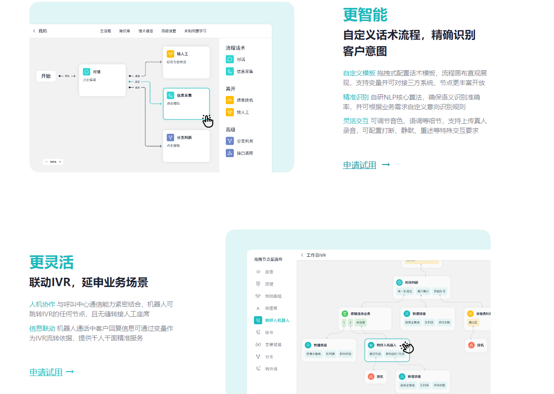
Task: Click the 即将为您转接 text
Action: pyautogui.click(x=177, y=62)
